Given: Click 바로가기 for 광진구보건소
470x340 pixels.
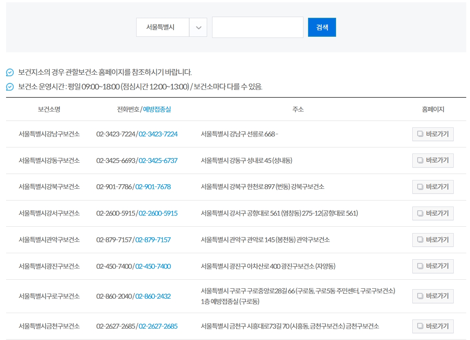Looking at the screenshot, I should click(433, 266).
